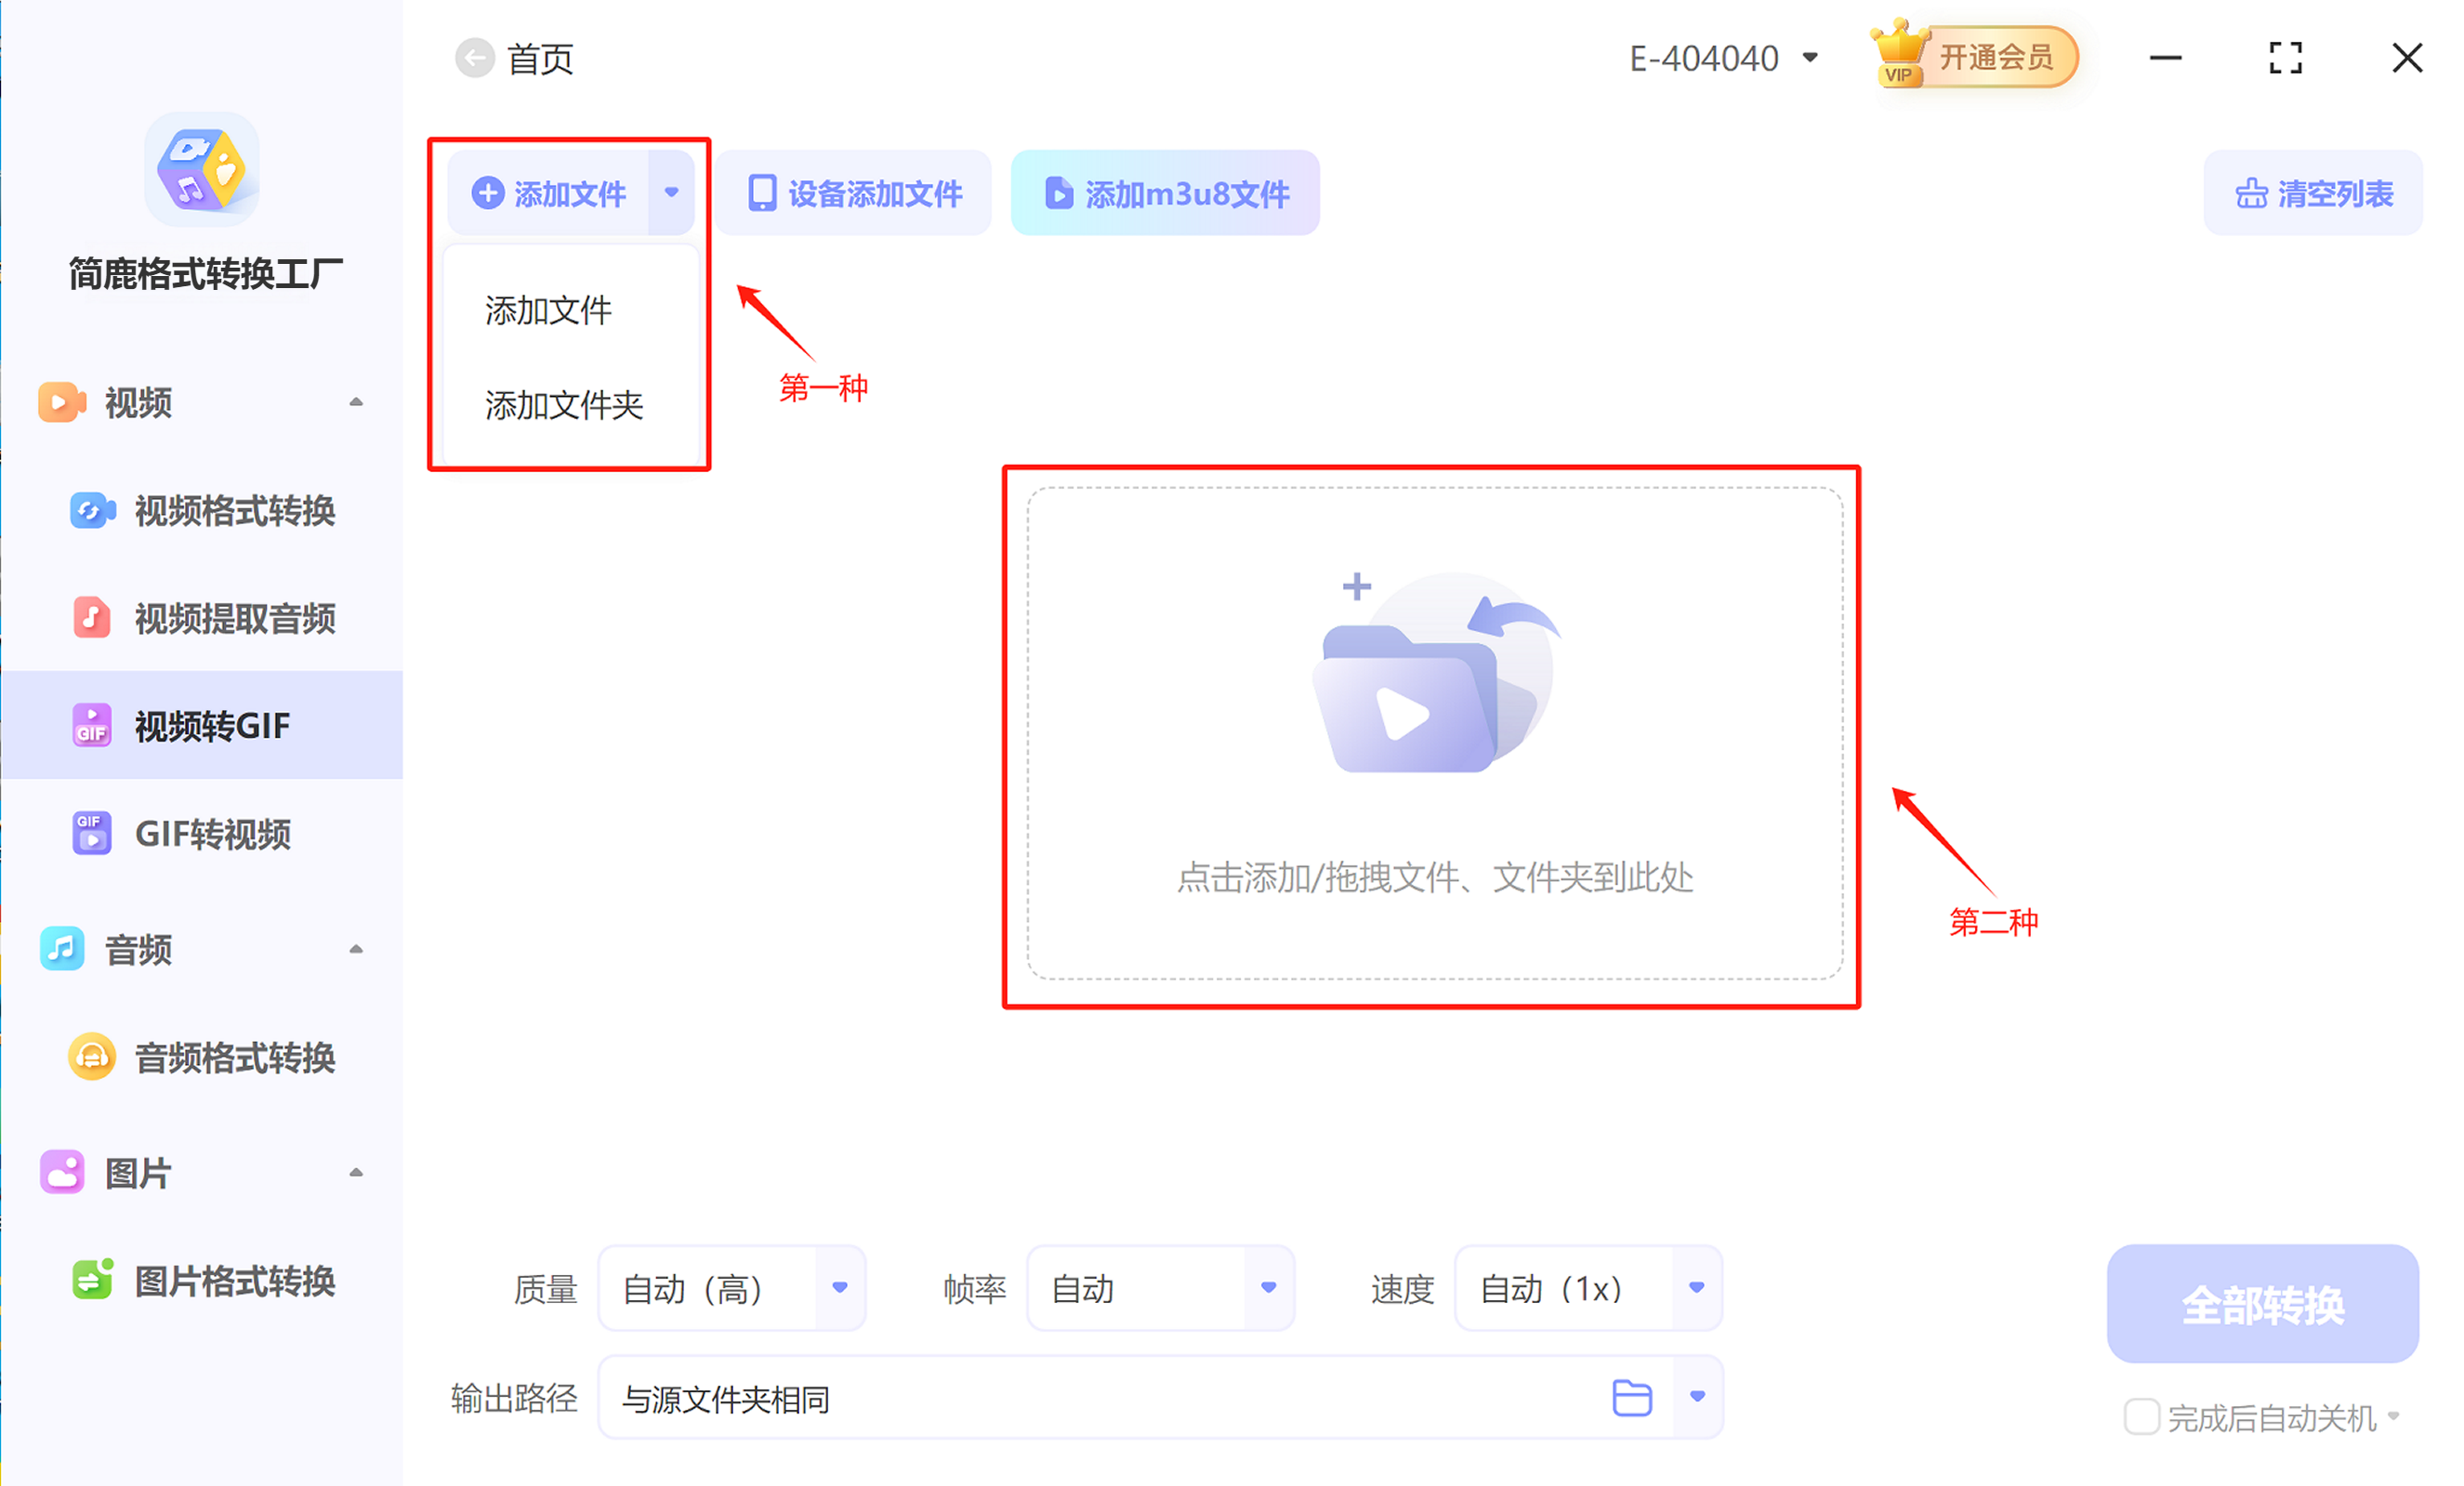Click the 全部转换 convert button
The image size is (2464, 1486).
coord(2262,1303)
